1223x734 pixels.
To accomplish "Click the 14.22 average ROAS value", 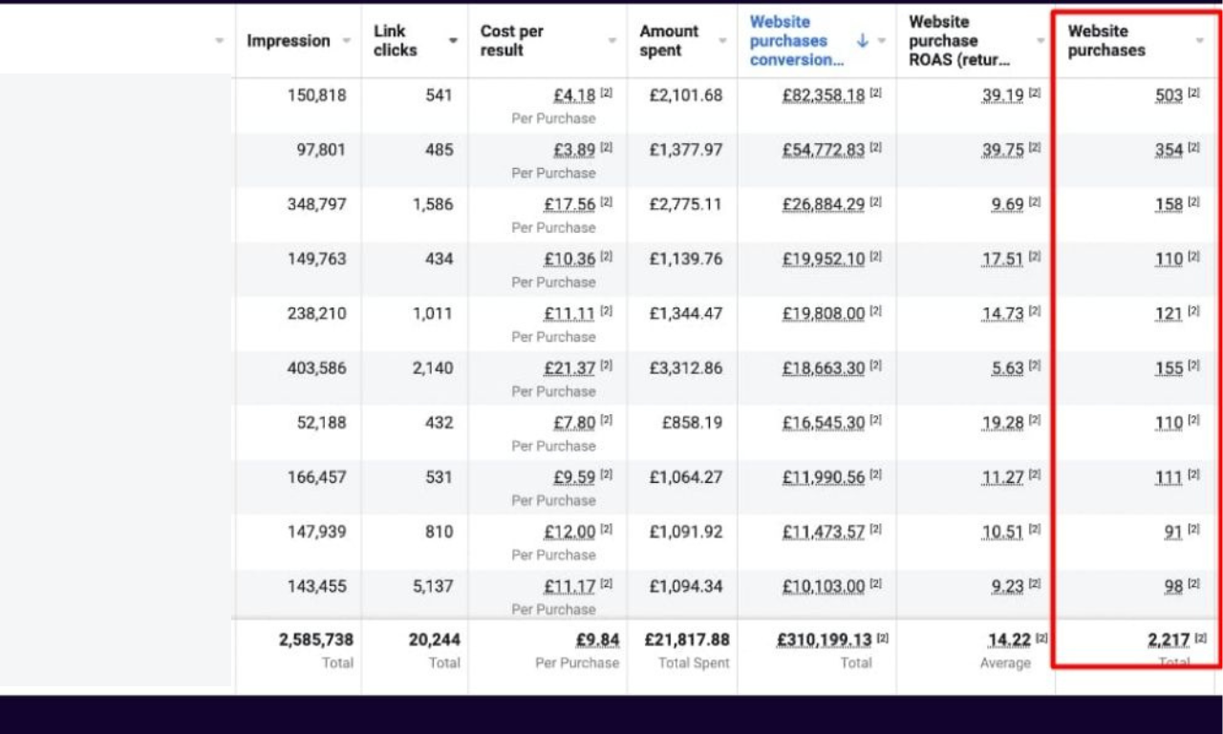I will [x=1009, y=640].
